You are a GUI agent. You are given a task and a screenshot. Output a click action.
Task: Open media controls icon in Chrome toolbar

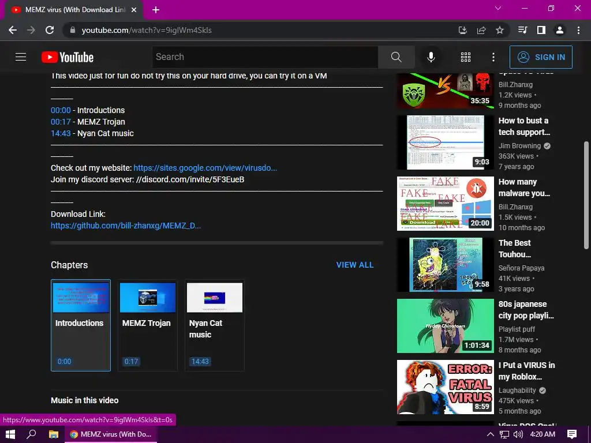tap(522, 30)
